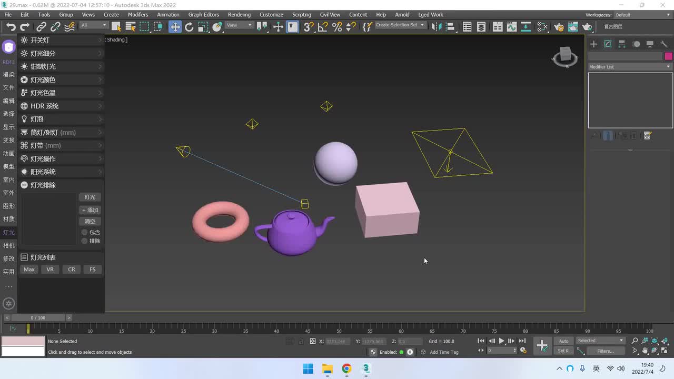The height and width of the screenshot is (379, 674).
Task: Click the Select by Name icon
Action: [130, 27]
